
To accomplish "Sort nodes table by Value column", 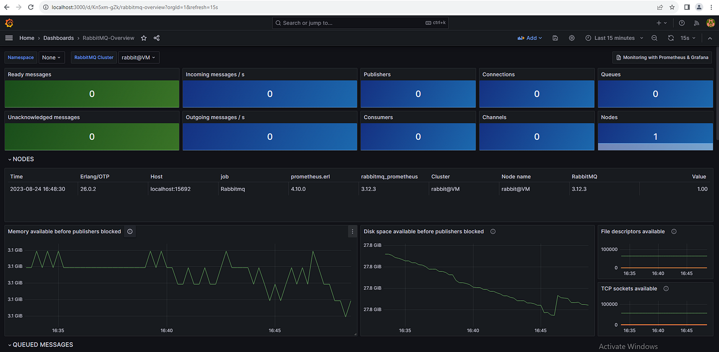I will (699, 177).
